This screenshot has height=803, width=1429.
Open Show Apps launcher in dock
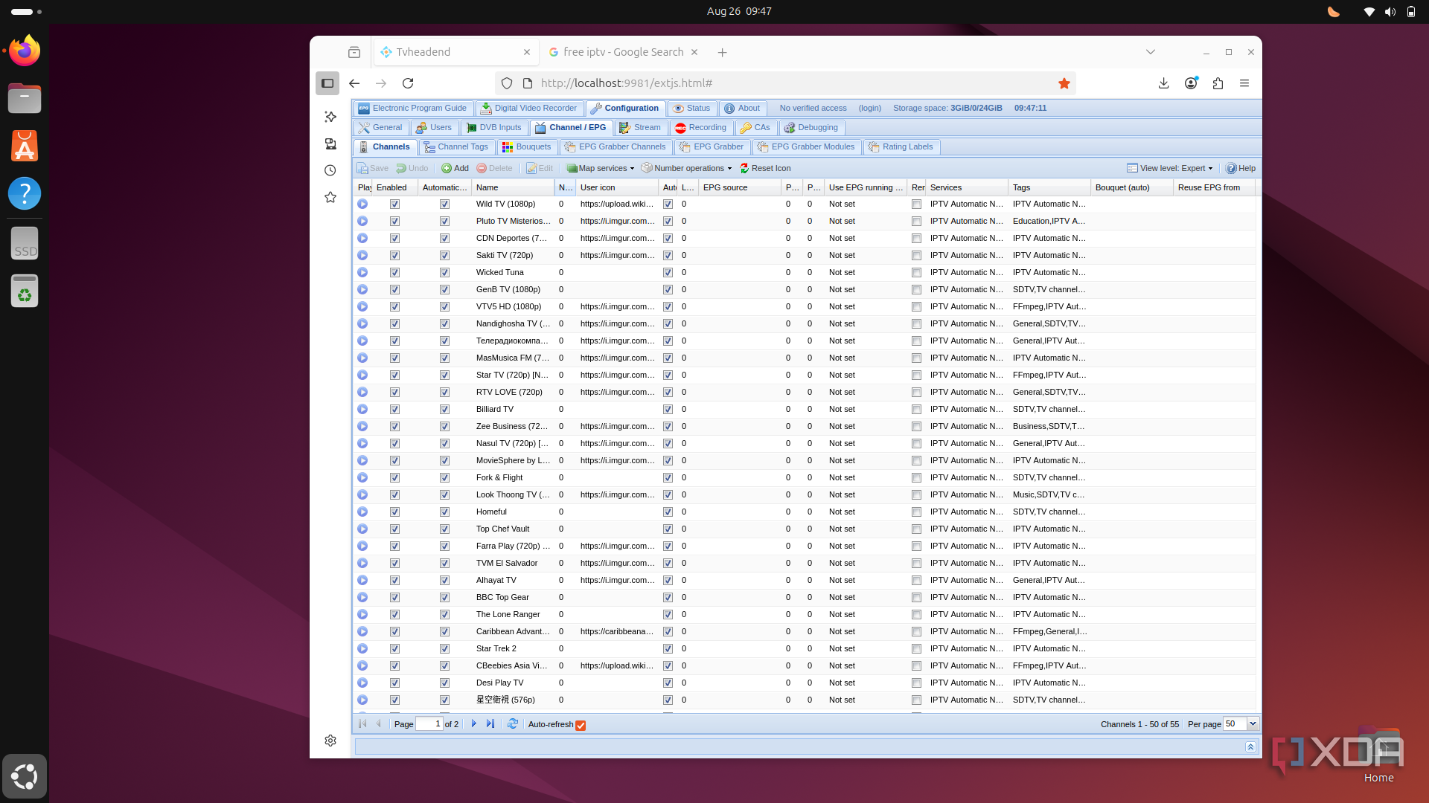click(25, 776)
